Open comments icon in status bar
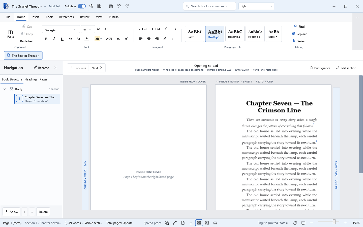The width and height of the screenshot is (363, 227). point(167,223)
